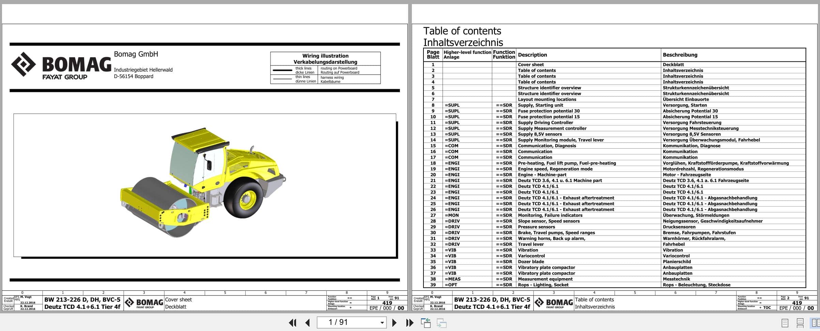Click 'Engine - Machine-part' entry
Screen dimensions: 820x331
pyautogui.click(x=542, y=175)
